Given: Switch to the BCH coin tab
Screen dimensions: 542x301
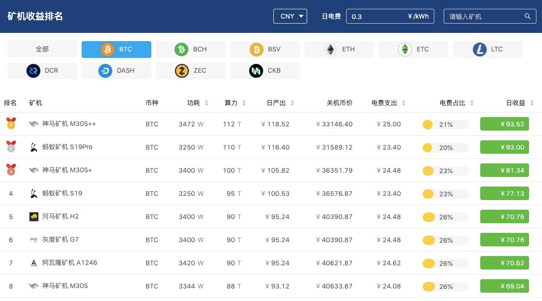Looking at the screenshot, I should 191,49.
